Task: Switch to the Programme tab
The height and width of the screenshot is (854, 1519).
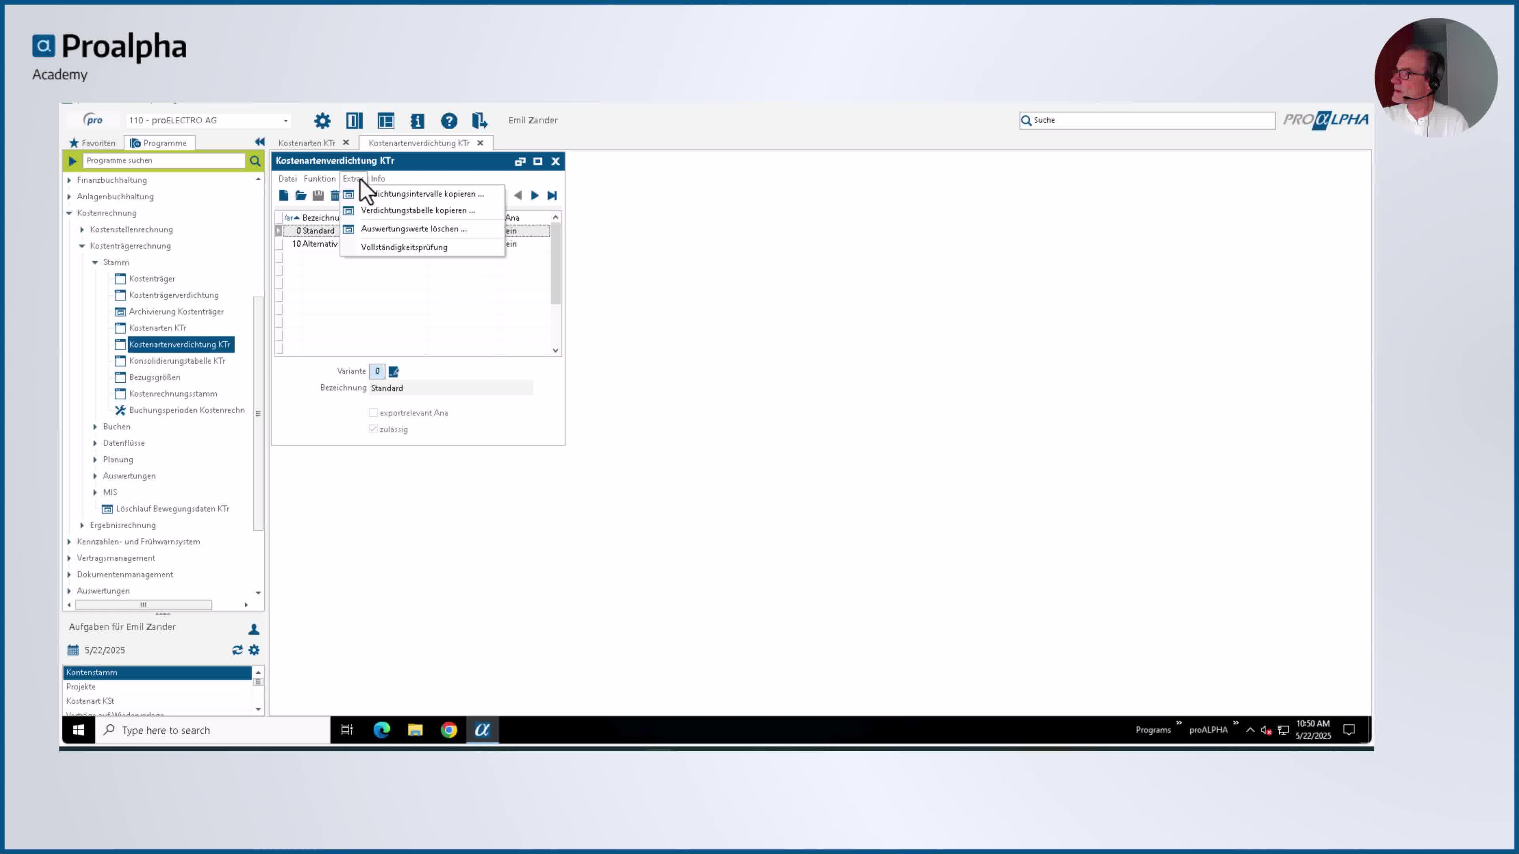Action: (159, 143)
